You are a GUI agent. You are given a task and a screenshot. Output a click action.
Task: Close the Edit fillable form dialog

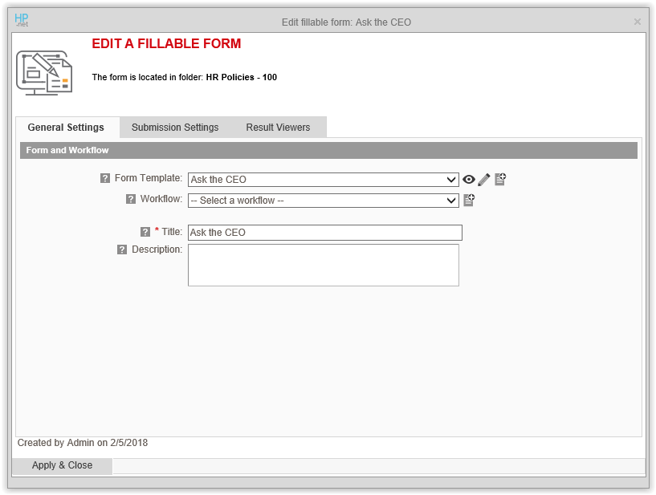[x=638, y=22]
